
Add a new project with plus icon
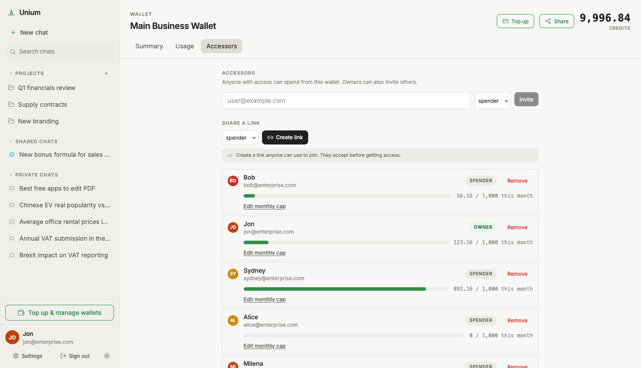pos(106,73)
